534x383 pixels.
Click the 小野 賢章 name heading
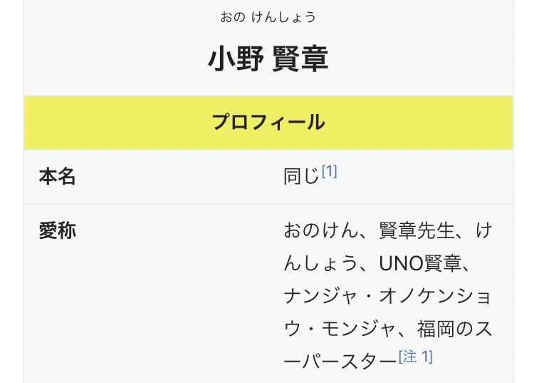click(268, 60)
